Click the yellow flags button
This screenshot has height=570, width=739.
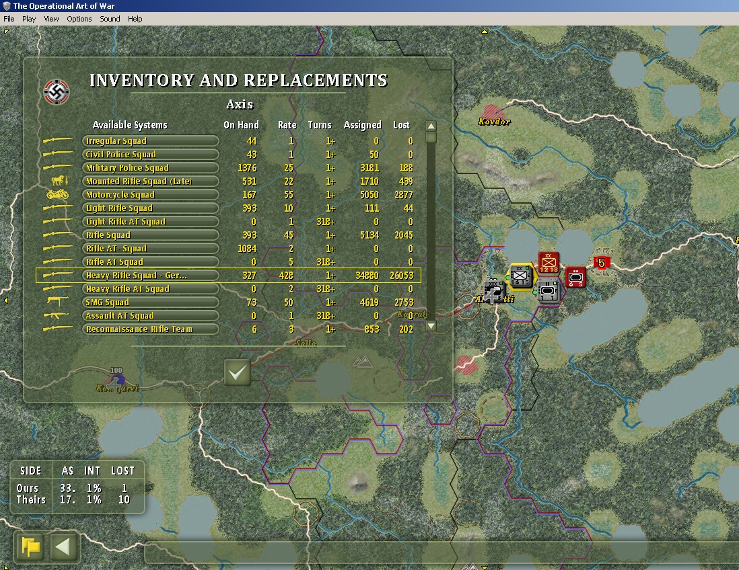(31, 547)
